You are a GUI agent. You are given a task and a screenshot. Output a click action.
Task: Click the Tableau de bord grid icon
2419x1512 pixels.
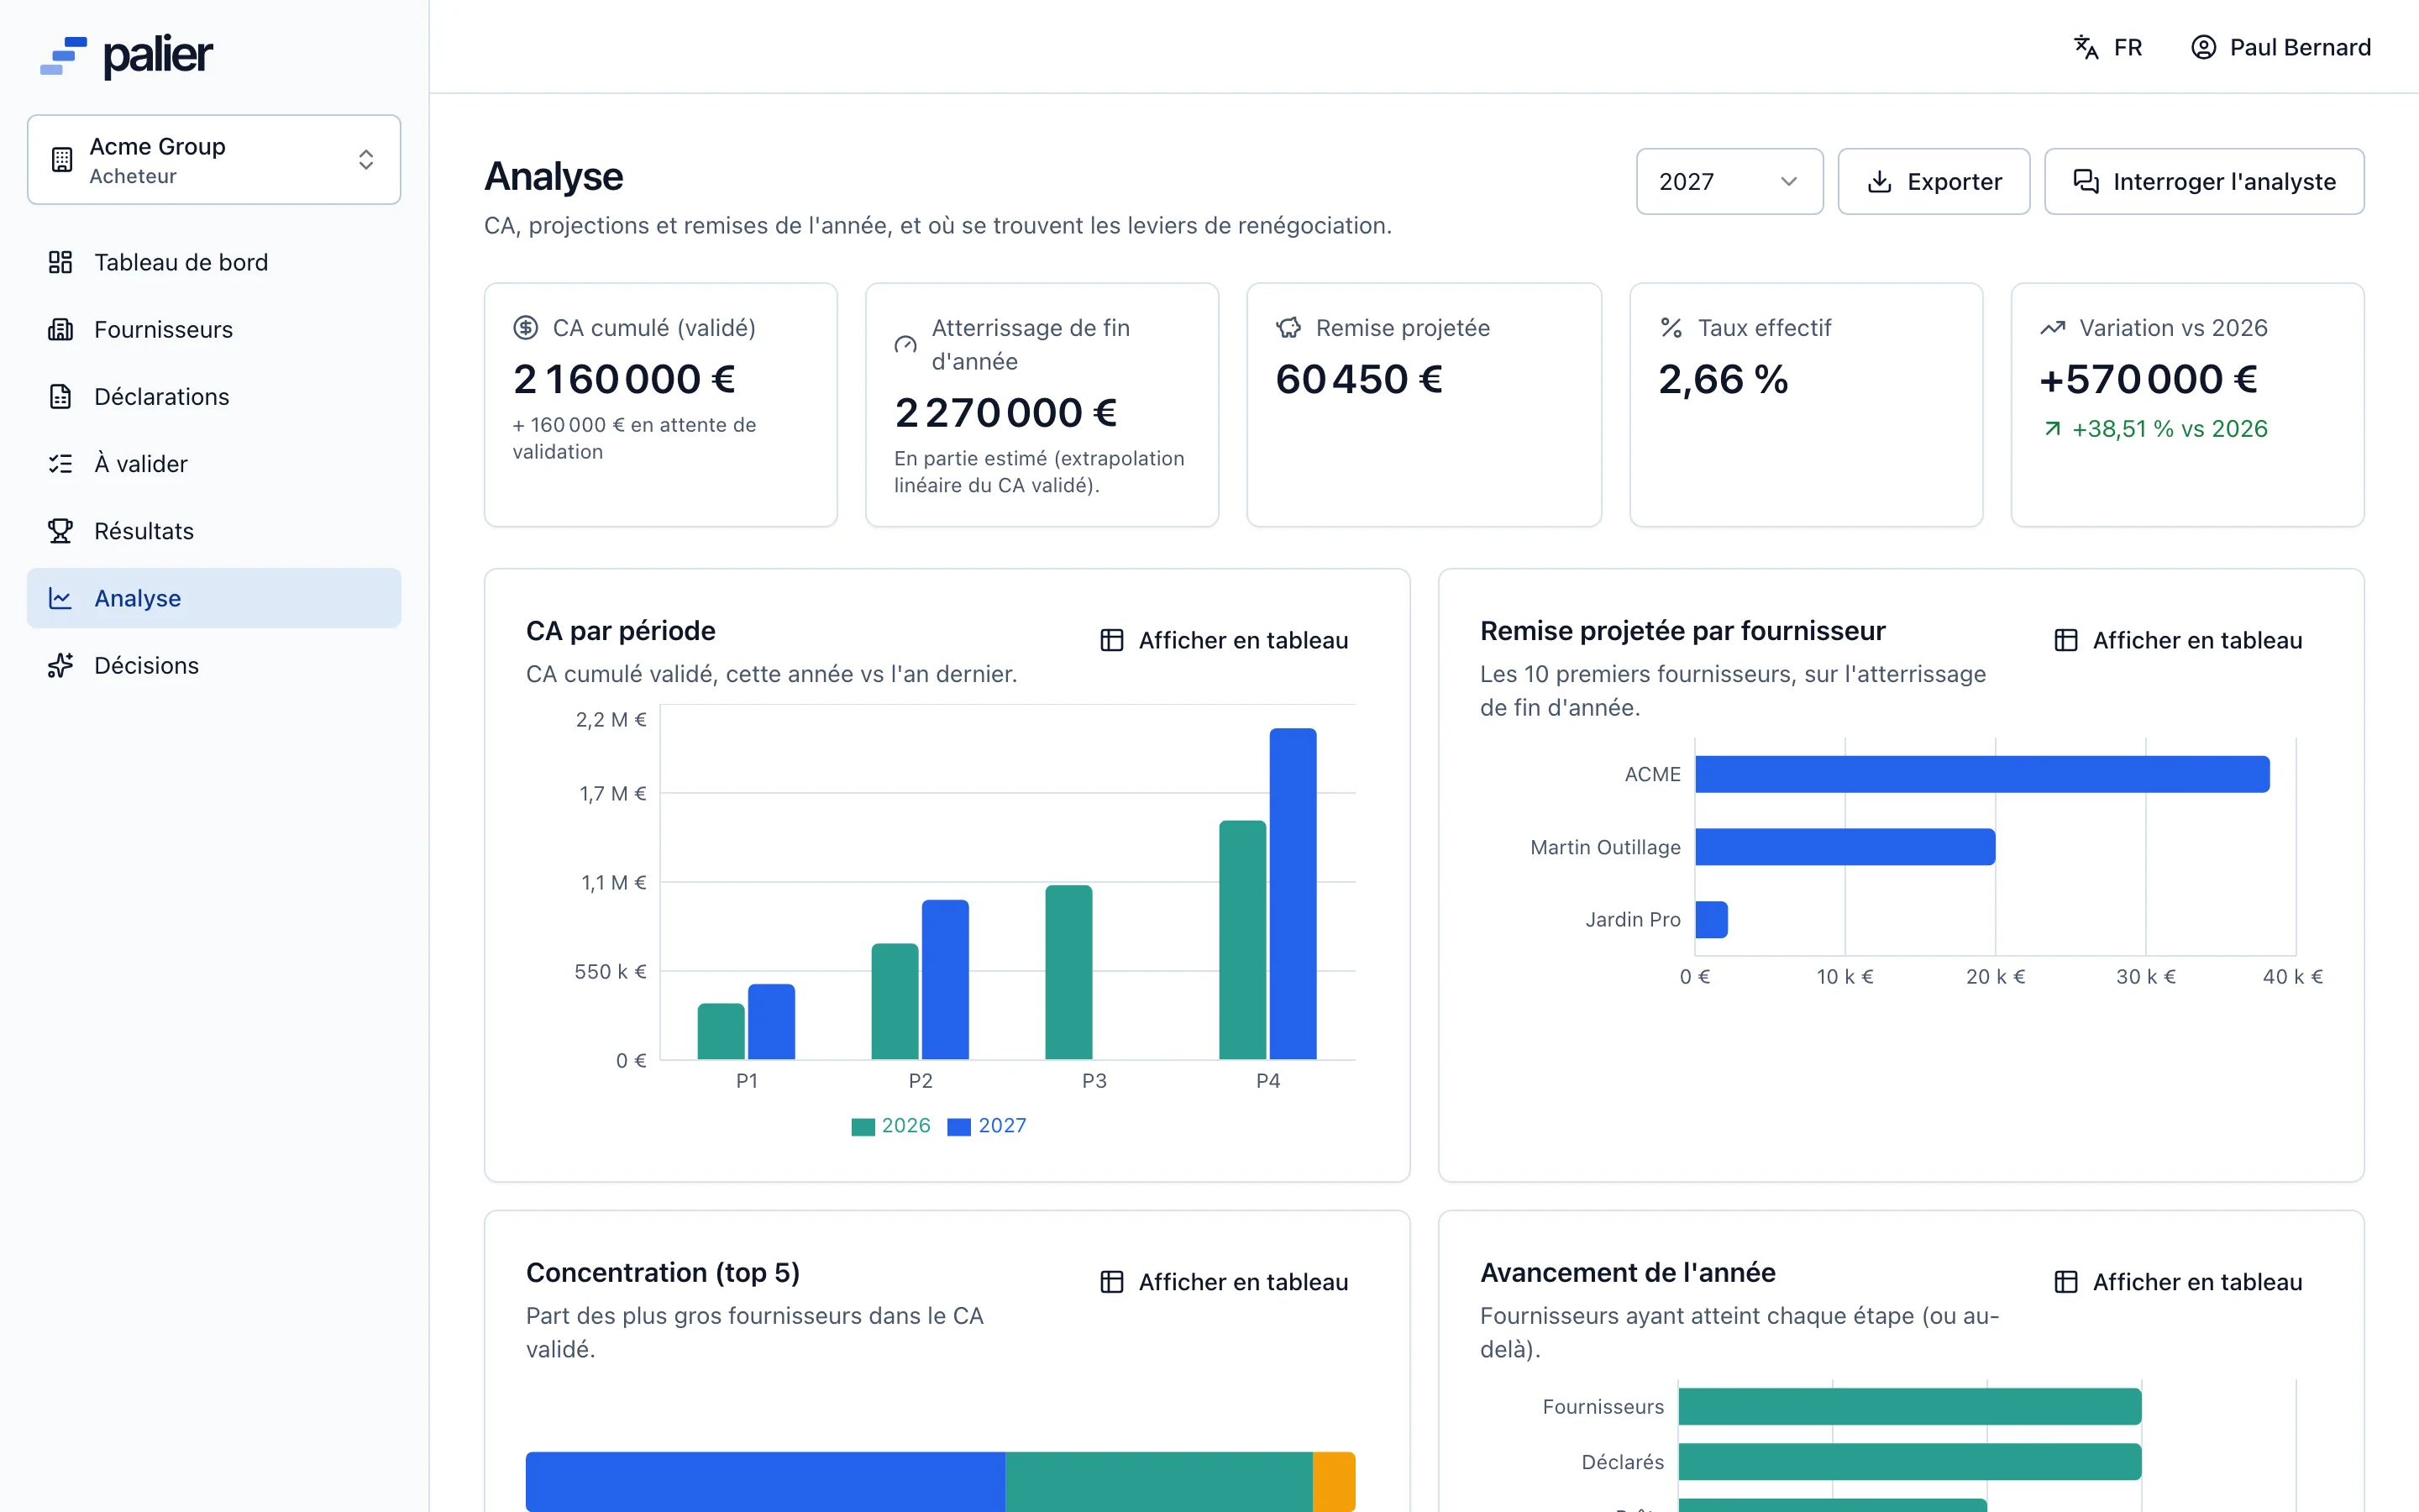[60, 262]
